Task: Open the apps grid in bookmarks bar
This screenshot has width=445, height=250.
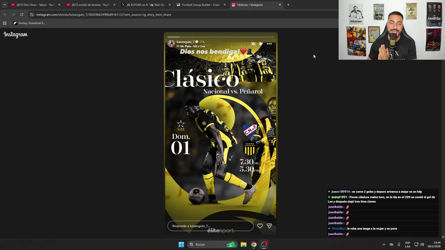Action: click(x=5, y=23)
